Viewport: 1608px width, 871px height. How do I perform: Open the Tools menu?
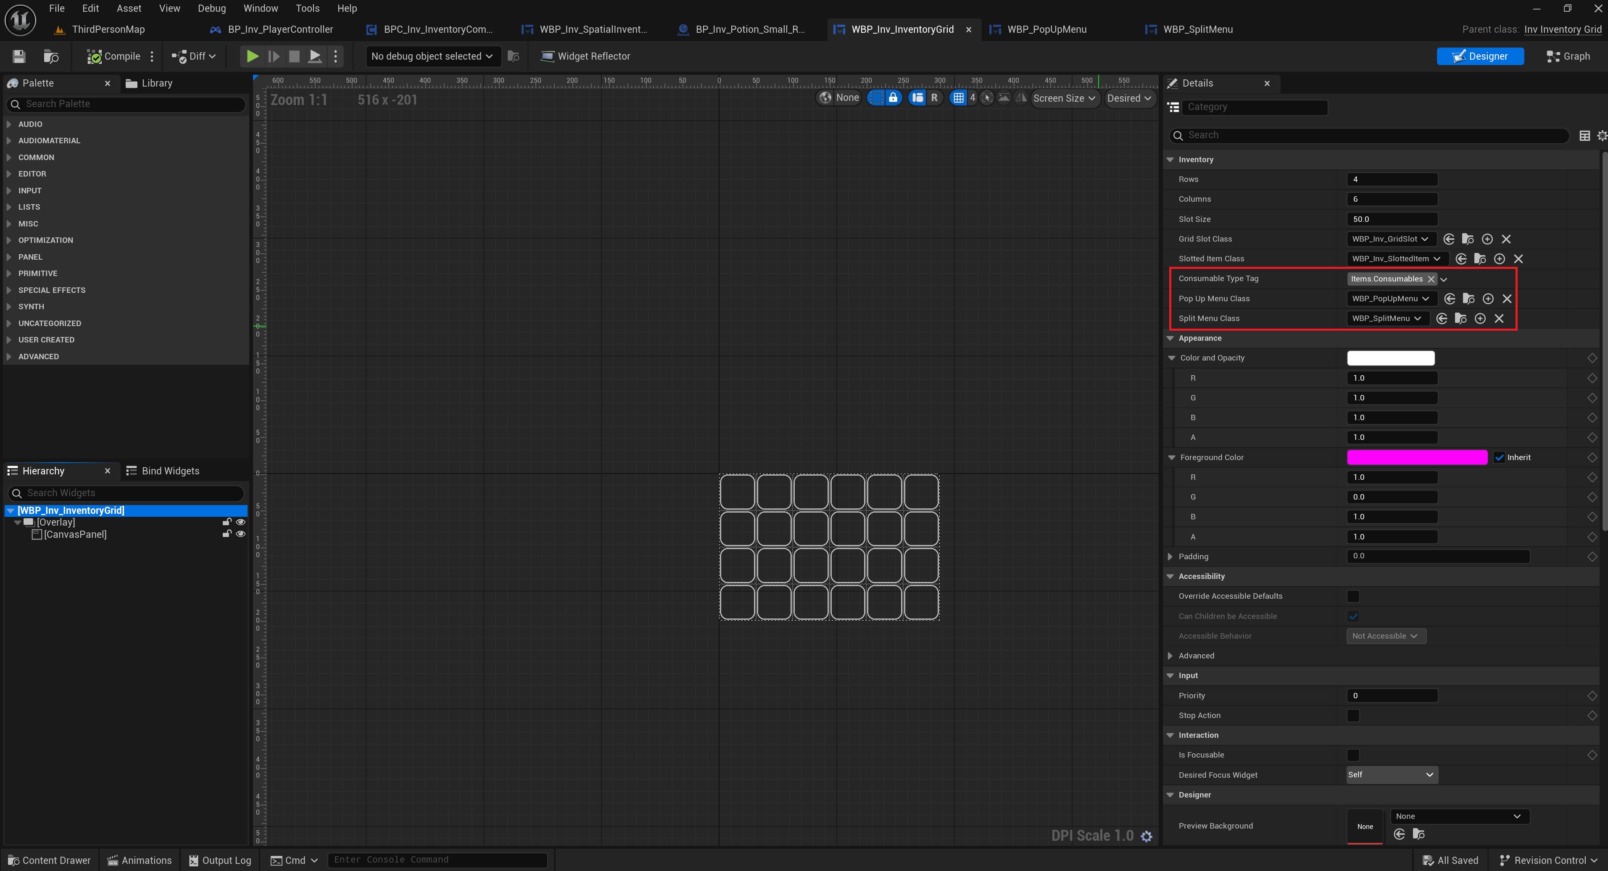(x=307, y=8)
